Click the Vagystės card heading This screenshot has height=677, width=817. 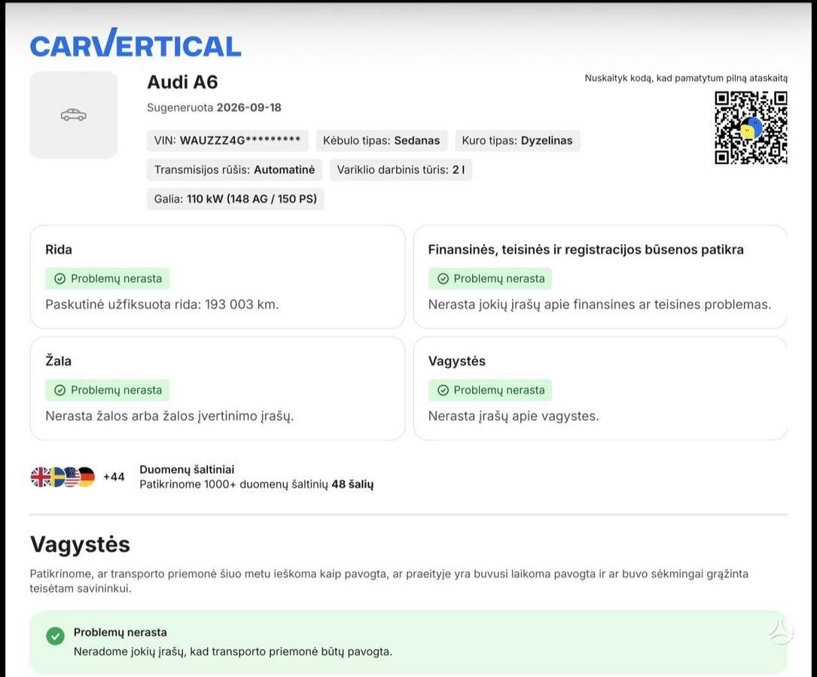[457, 361]
